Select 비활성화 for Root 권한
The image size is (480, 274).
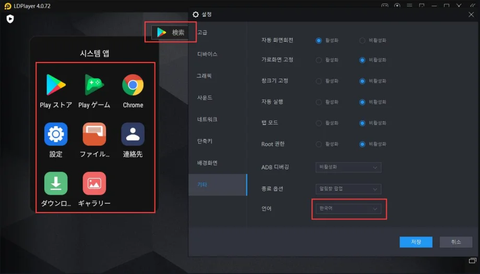[x=362, y=144]
